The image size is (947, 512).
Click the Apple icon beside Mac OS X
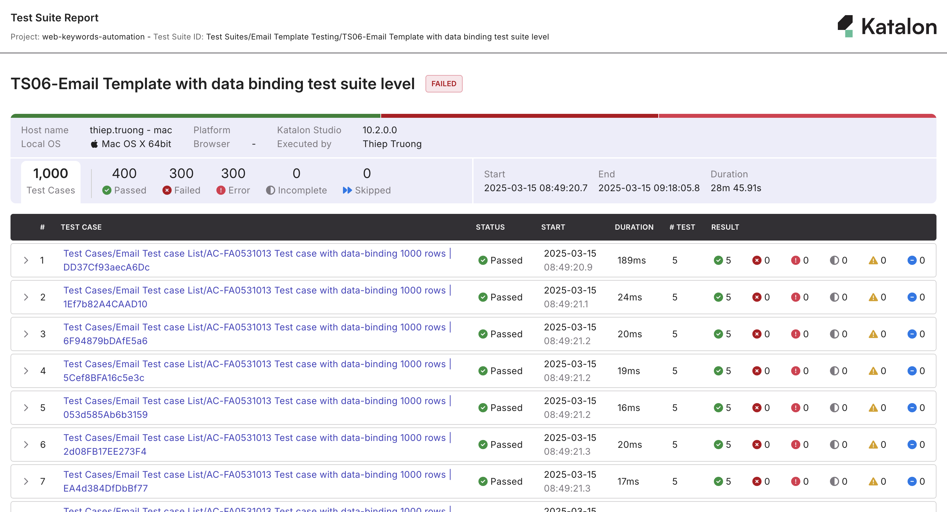coord(94,144)
